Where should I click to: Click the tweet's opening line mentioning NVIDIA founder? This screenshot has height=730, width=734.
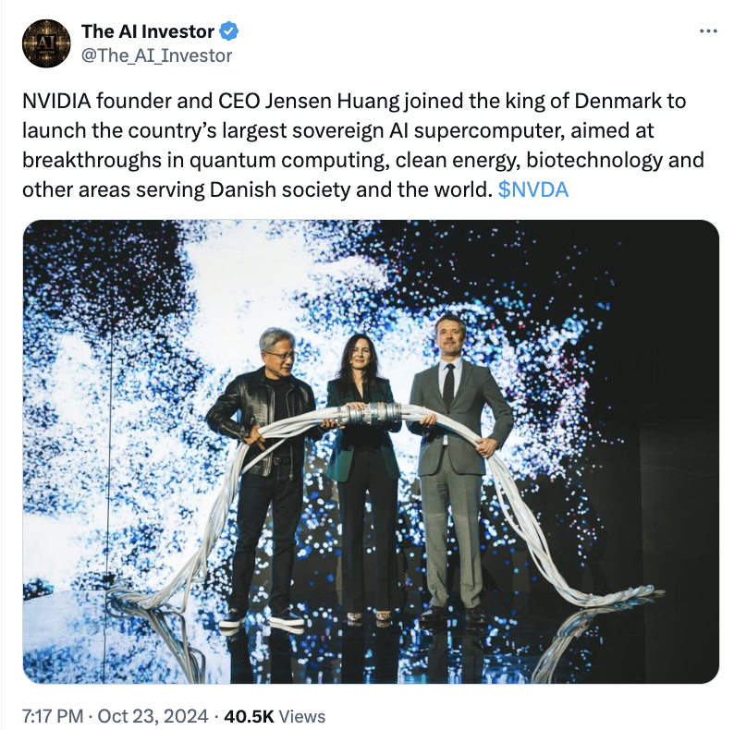[x=354, y=101]
